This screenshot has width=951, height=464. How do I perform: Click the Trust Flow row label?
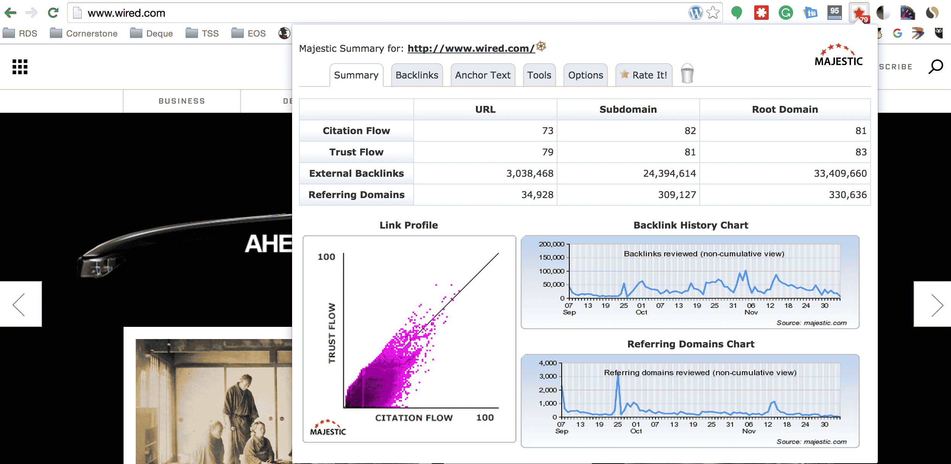coord(357,152)
